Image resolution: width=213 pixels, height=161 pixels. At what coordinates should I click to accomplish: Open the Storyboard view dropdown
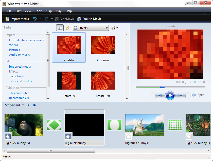[x=23, y=105]
